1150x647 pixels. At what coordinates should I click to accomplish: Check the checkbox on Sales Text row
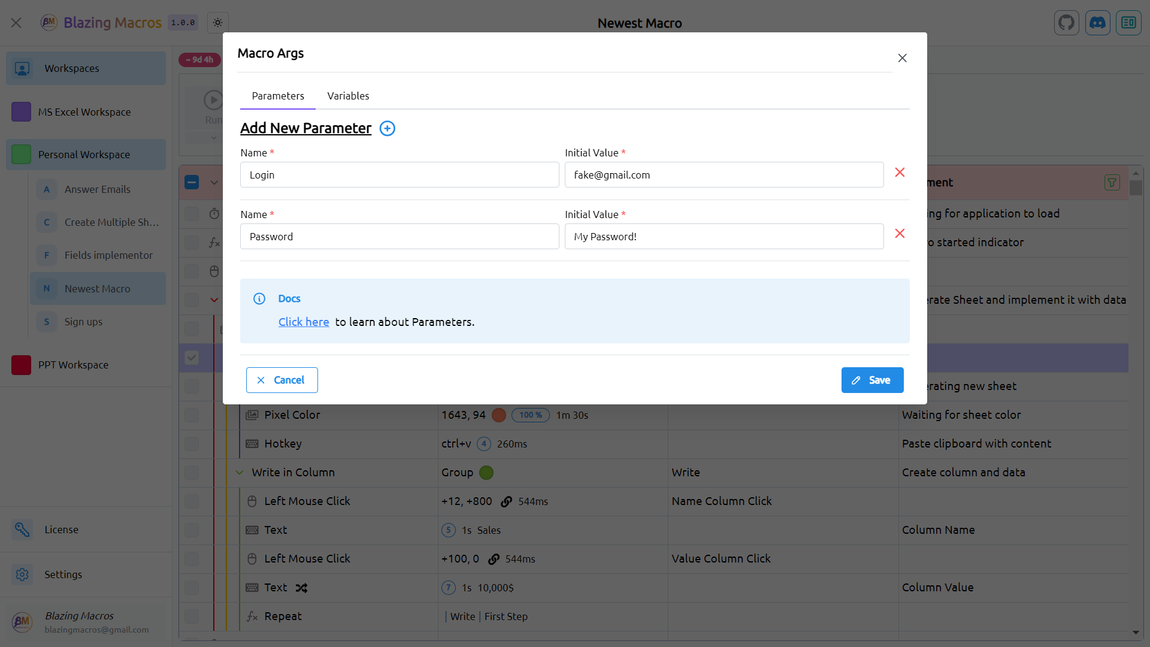click(x=192, y=530)
